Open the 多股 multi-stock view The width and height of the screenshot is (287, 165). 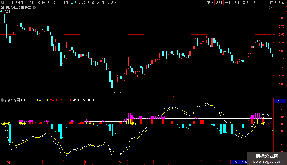pos(228,2)
